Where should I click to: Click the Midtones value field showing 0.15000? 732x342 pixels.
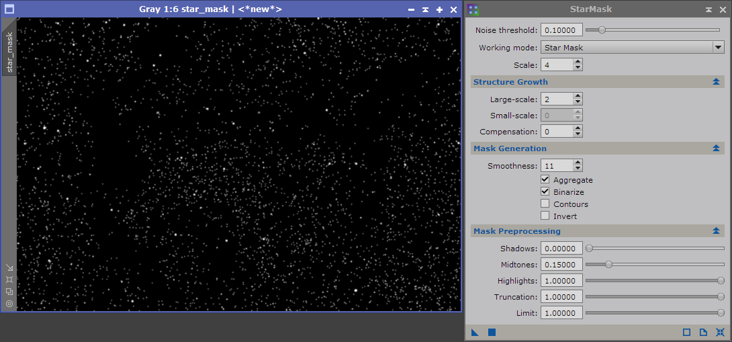(x=561, y=265)
